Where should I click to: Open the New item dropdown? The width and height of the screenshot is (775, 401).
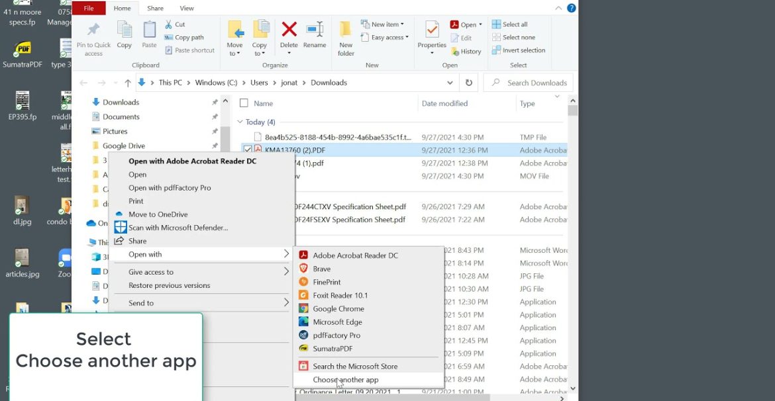tap(383, 24)
